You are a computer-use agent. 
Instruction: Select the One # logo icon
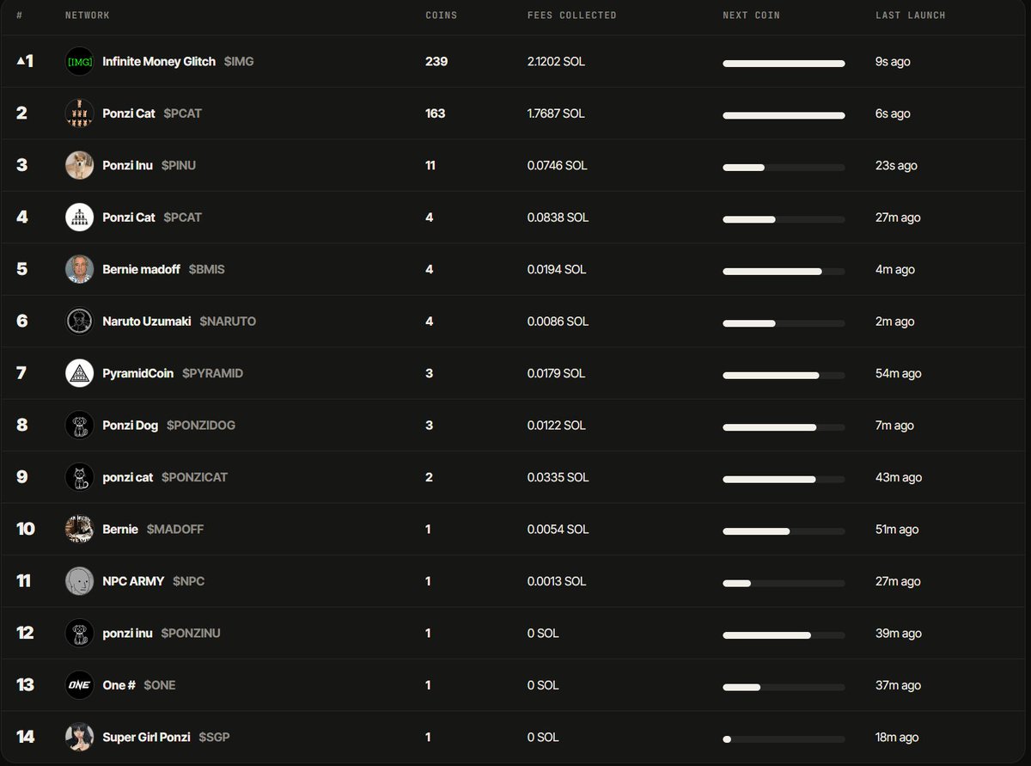point(79,685)
